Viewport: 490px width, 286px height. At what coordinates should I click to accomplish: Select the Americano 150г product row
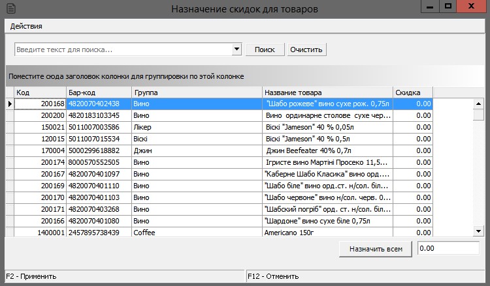327,233
